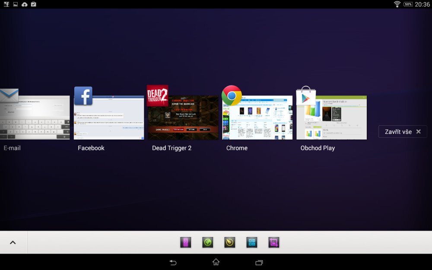Open the Facebook notification in status bar
432x270 pixels.
coord(5,4)
